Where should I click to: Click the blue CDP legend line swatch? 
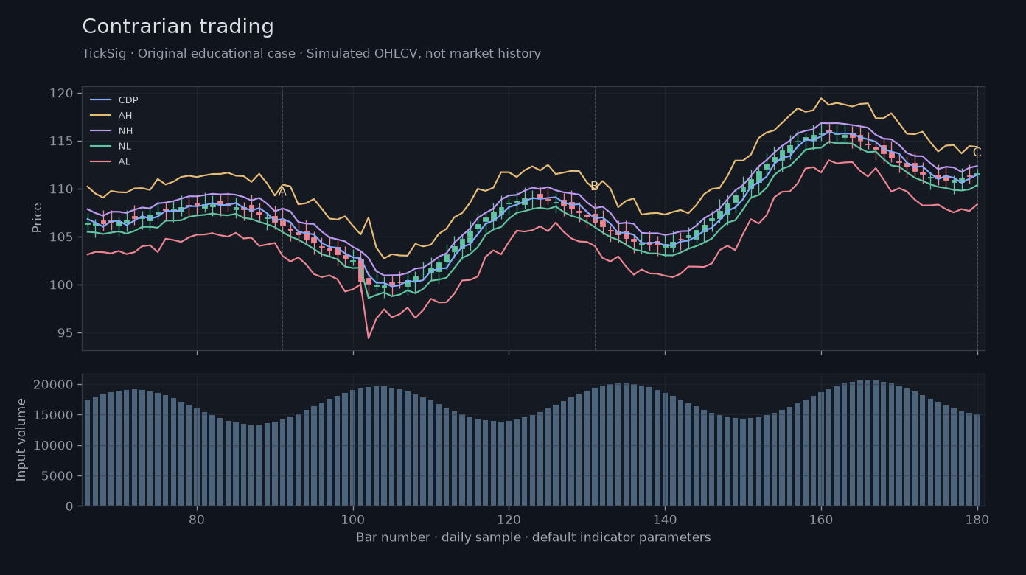click(100, 100)
